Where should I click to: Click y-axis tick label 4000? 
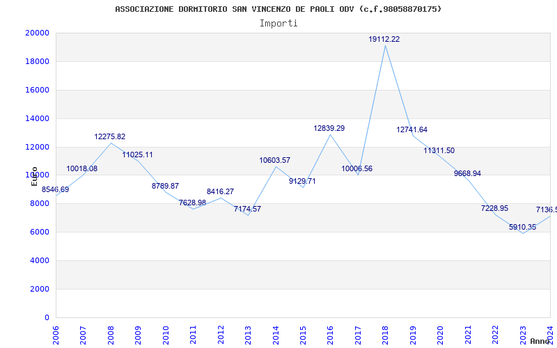point(40,260)
